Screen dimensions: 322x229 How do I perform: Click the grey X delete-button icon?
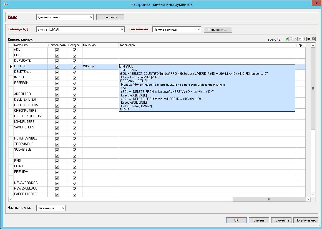(x=296, y=39)
